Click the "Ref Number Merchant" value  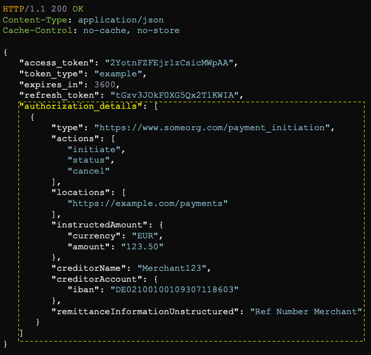click(306, 312)
